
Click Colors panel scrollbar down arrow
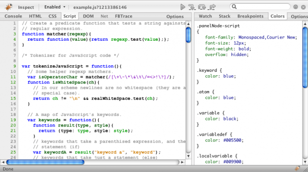[305, 161]
